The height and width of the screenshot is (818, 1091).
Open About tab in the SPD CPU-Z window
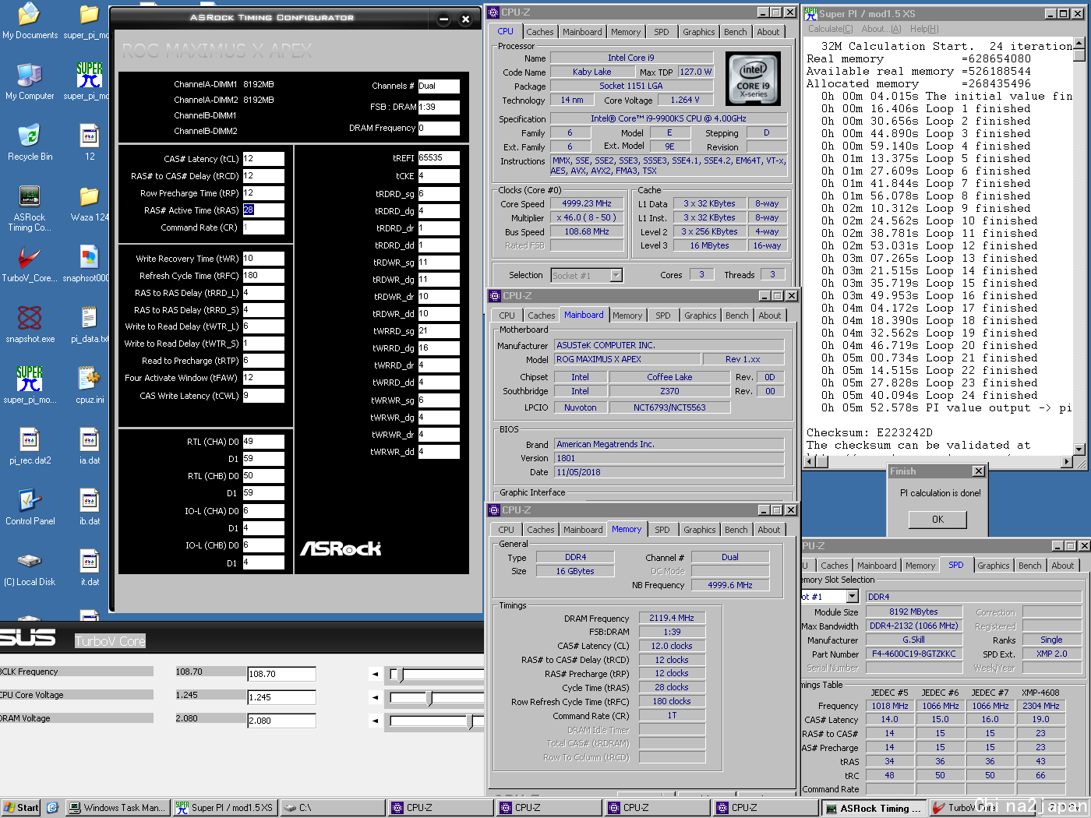tap(1062, 566)
